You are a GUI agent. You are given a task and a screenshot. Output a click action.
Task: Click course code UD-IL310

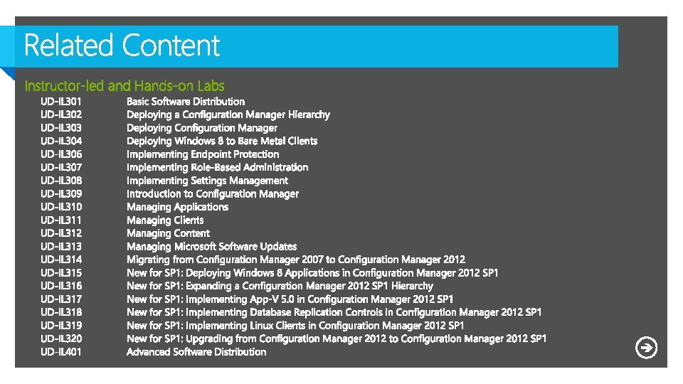pos(61,207)
